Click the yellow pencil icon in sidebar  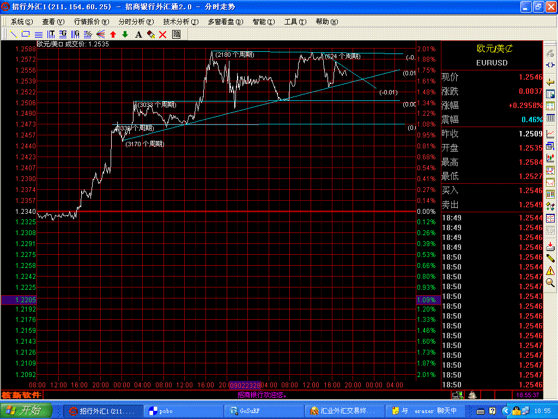pyautogui.click(x=550, y=258)
